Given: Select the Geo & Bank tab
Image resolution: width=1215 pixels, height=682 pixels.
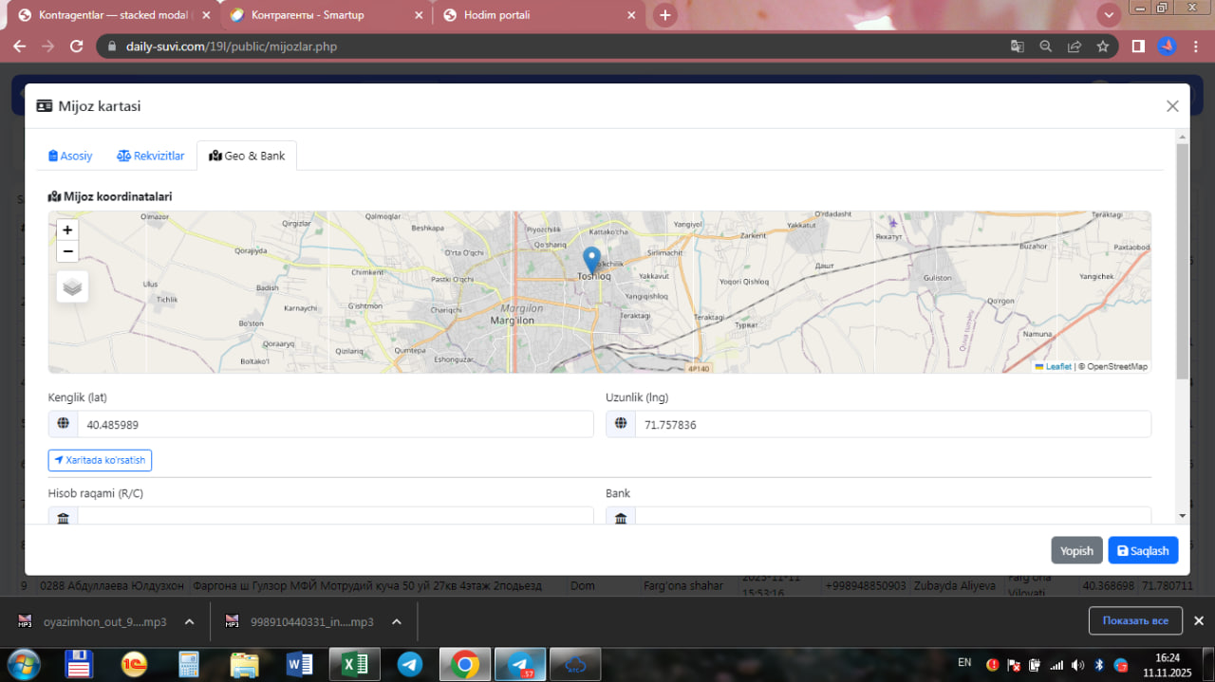Looking at the screenshot, I should click(x=247, y=156).
